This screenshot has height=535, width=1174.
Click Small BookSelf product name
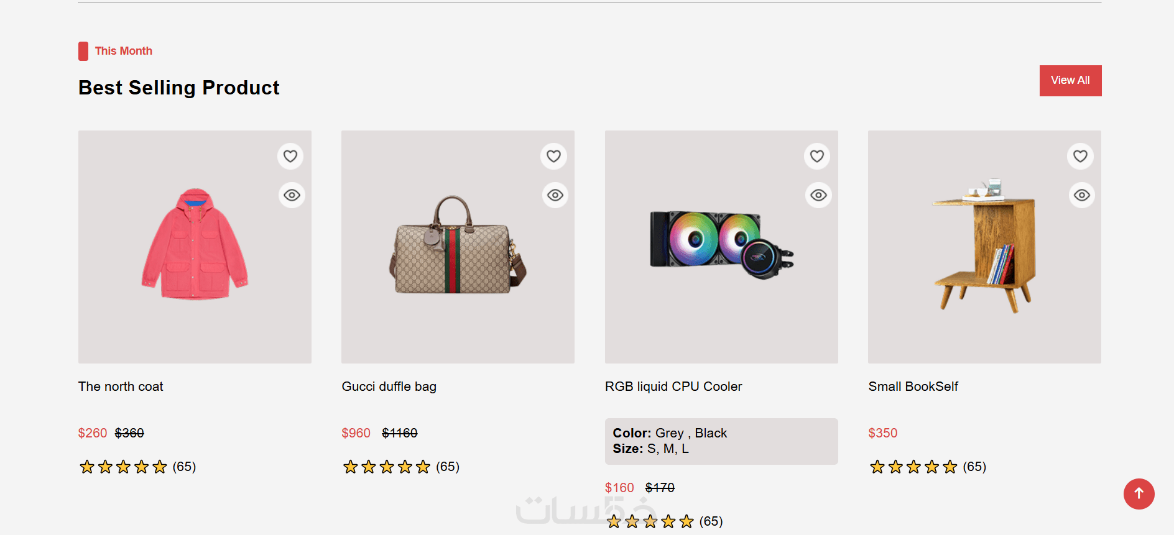913,386
